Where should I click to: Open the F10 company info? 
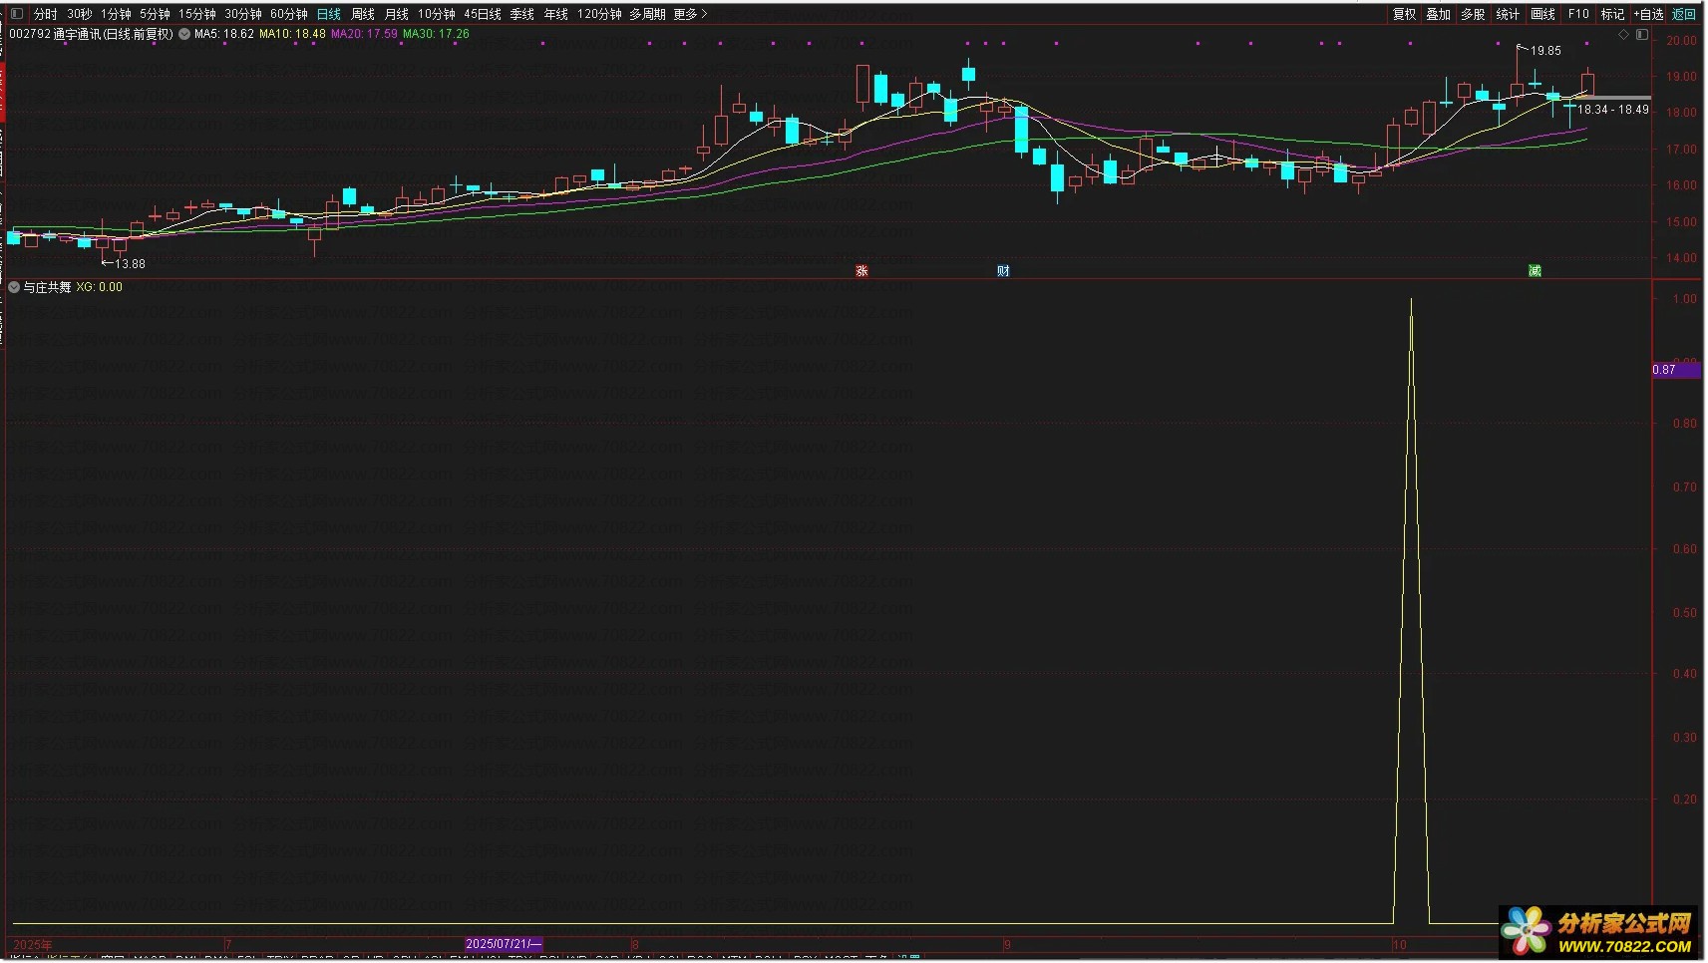1578,14
